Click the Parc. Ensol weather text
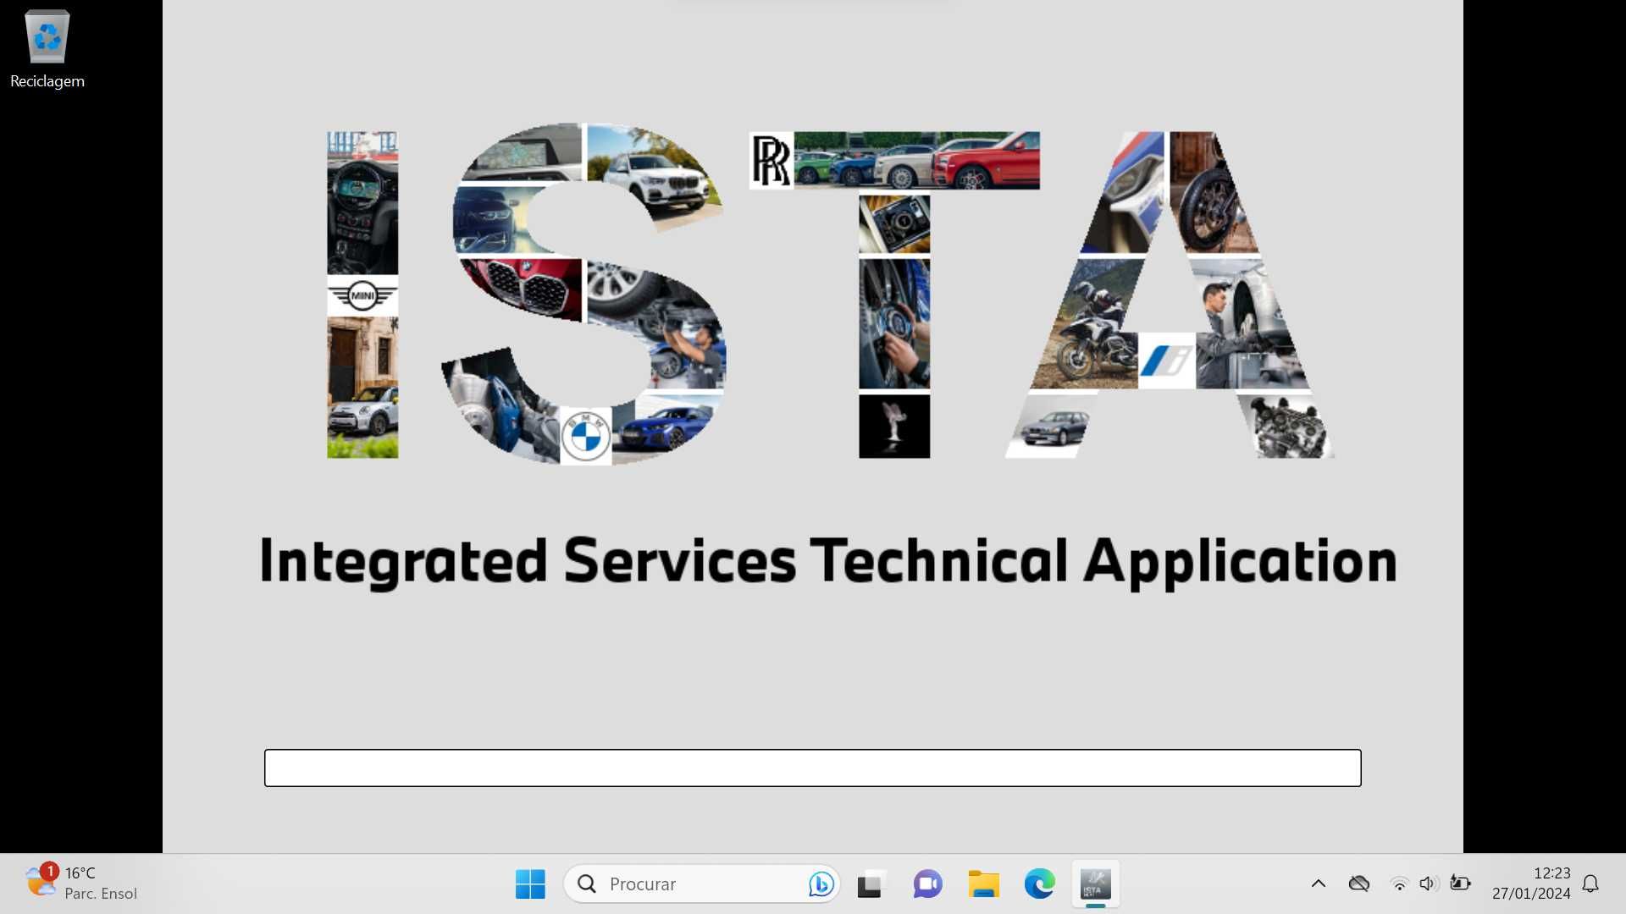The height and width of the screenshot is (914, 1626). [x=101, y=894]
